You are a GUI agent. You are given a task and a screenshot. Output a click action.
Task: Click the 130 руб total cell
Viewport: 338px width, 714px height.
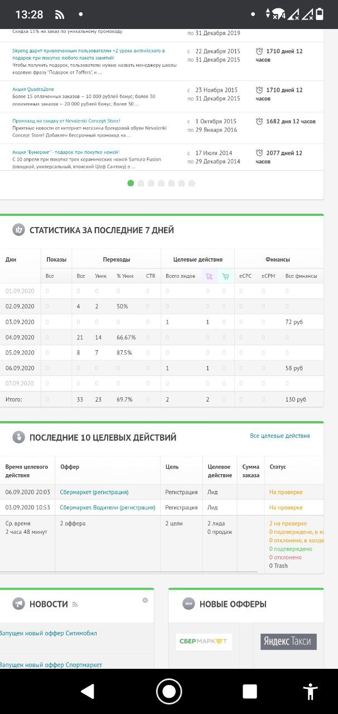(x=296, y=399)
